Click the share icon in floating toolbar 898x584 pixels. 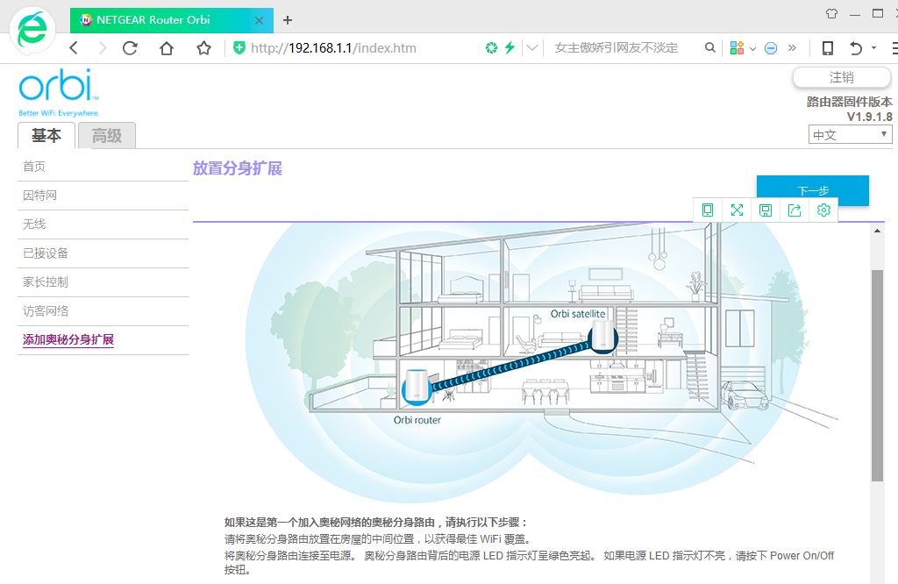coord(795,210)
